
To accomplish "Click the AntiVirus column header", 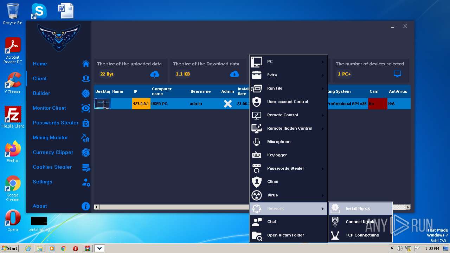I will point(398,91).
